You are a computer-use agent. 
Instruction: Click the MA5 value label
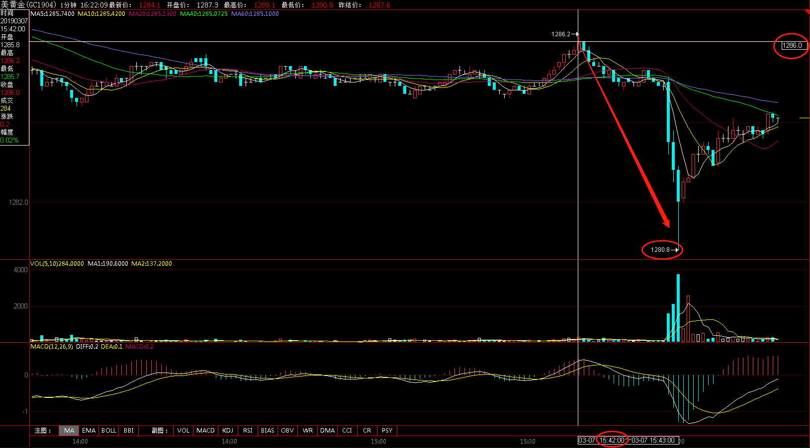coord(52,14)
